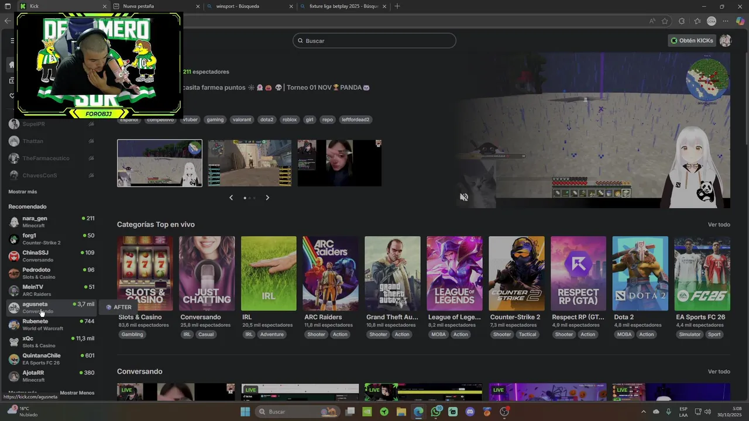The height and width of the screenshot is (421, 749).
Task: Click the leftfordead2 stream tag
Action: 356,119
